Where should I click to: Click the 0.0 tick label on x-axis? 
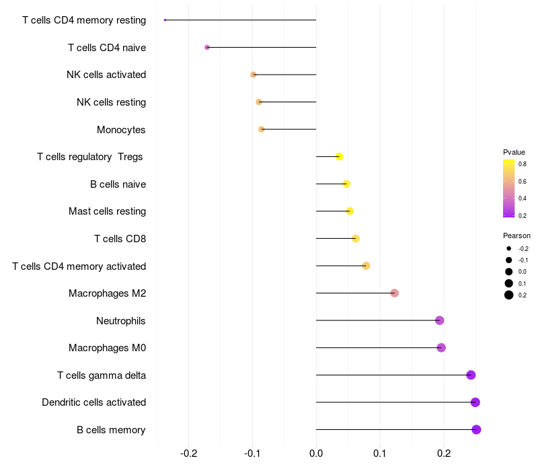(x=316, y=453)
